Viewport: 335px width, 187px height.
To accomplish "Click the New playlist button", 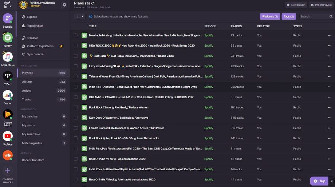I will click(296, 5).
